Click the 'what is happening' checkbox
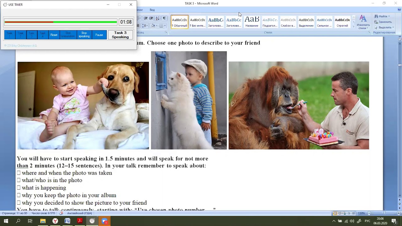The image size is (402, 226). (19, 188)
